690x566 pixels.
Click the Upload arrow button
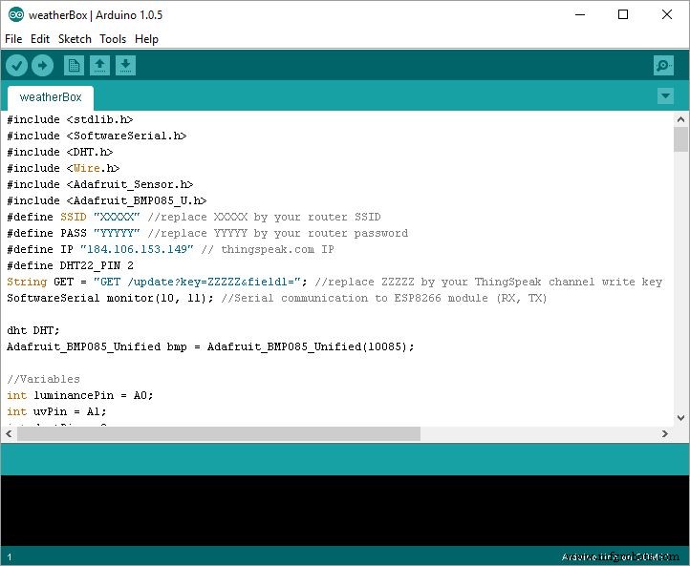click(x=42, y=65)
